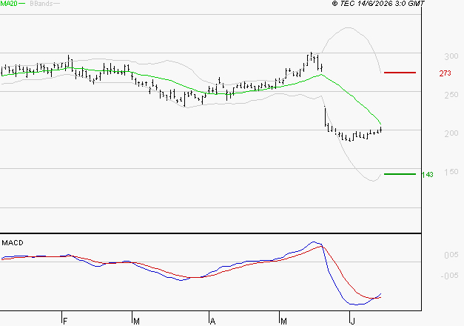Click the 300 price axis label
The width and height of the screenshot is (464, 326).
pos(451,56)
